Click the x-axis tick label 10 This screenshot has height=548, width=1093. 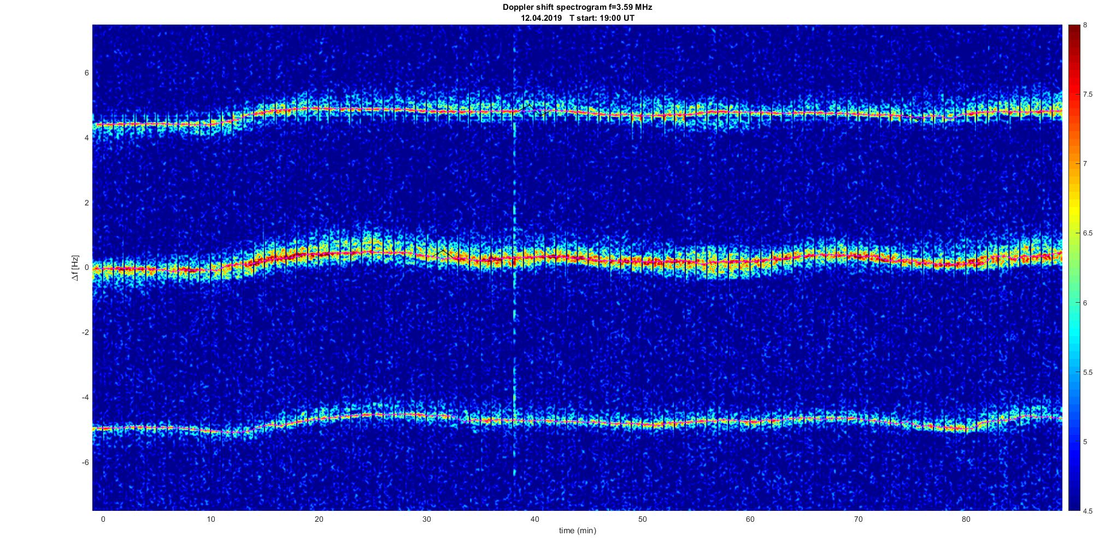tap(211, 520)
